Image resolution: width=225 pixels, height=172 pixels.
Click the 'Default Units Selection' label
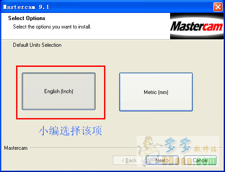pos(37,45)
